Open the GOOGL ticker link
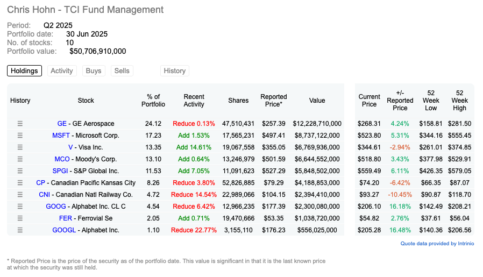 tap(64, 230)
